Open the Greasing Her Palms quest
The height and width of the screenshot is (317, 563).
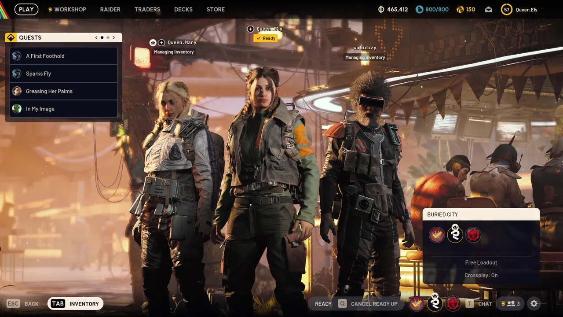pyautogui.click(x=63, y=91)
